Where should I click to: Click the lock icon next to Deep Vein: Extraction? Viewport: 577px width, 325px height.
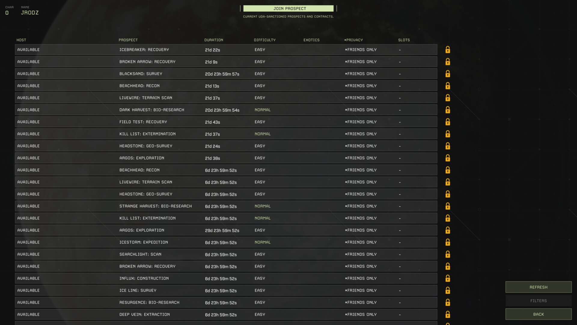(x=447, y=314)
